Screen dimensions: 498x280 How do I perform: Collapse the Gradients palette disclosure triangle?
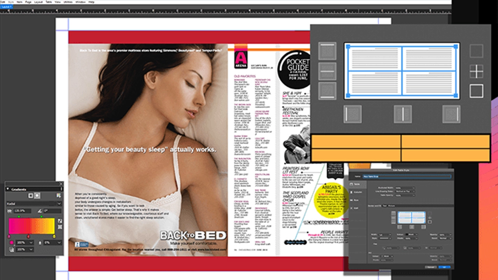7,189
